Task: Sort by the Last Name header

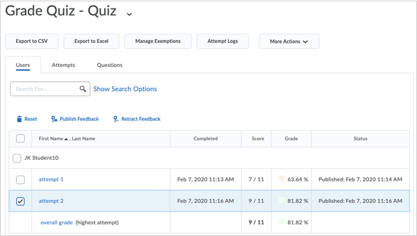Action: pyautogui.click(x=83, y=138)
